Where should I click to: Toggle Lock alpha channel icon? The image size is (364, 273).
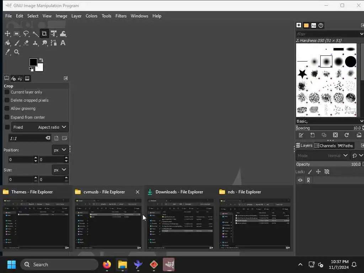point(327,172)
